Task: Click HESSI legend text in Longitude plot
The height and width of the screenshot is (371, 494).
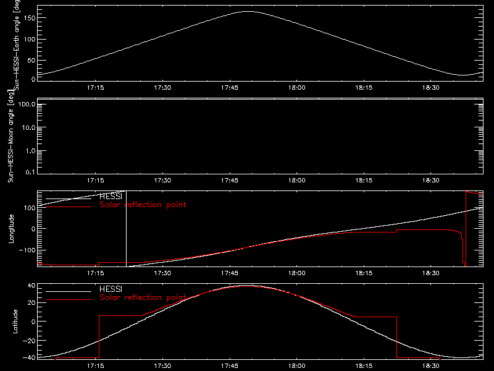Action: point(111,196)
